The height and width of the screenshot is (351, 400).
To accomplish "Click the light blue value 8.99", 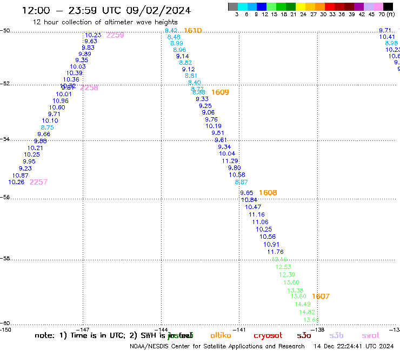I will (177, 43).
